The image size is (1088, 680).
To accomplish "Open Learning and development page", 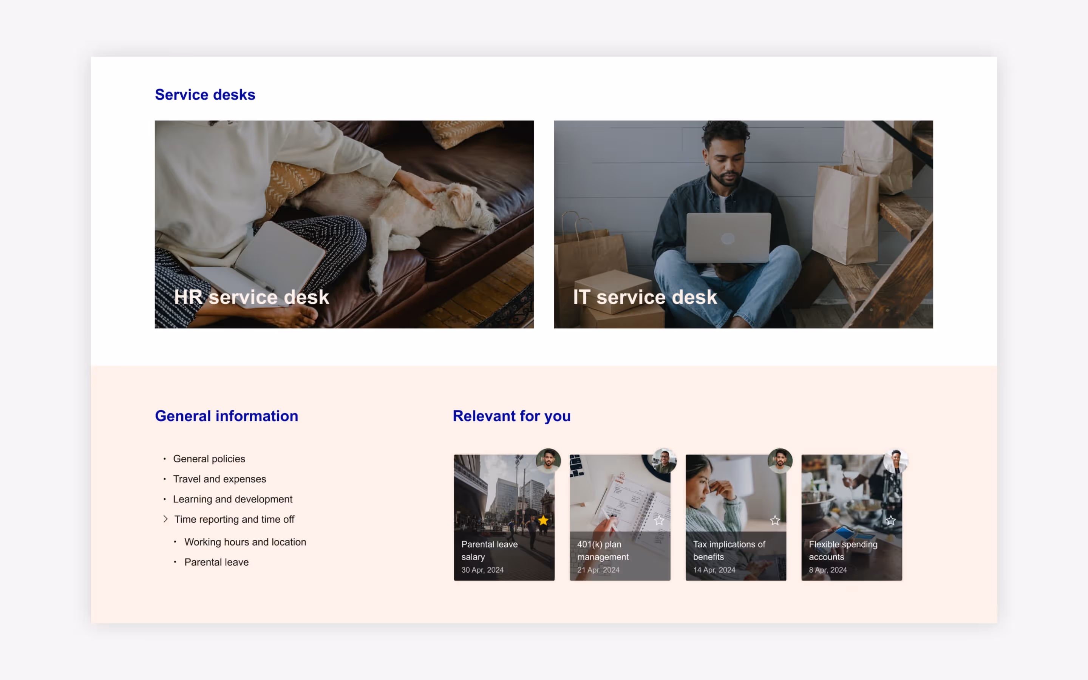I will point(232,499).
